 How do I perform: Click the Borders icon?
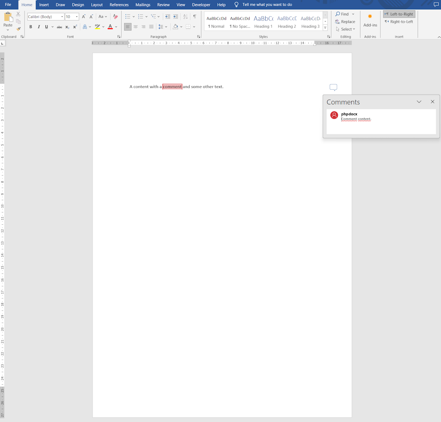pyautogui.click(x=188, y=27)
